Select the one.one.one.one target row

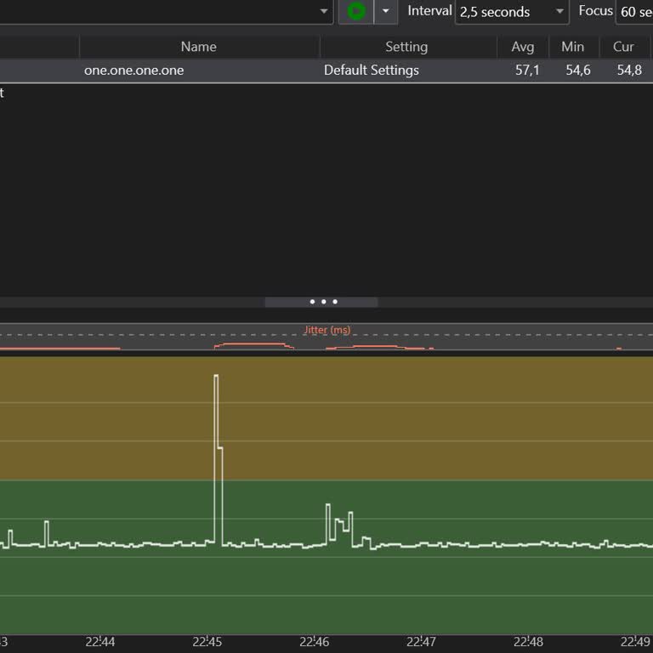pyautogui.click(x=133, y=70)
